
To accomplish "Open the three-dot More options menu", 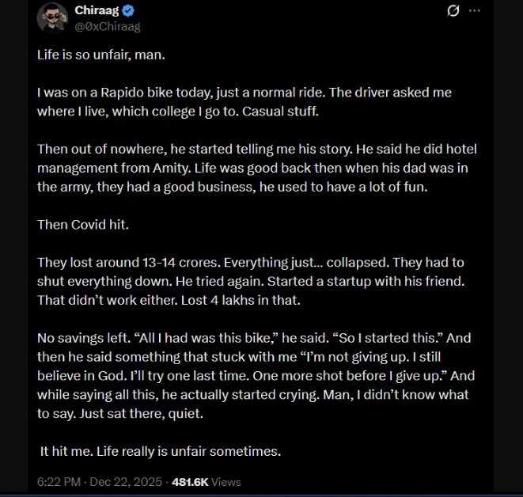I will click(x=475, y=11).
